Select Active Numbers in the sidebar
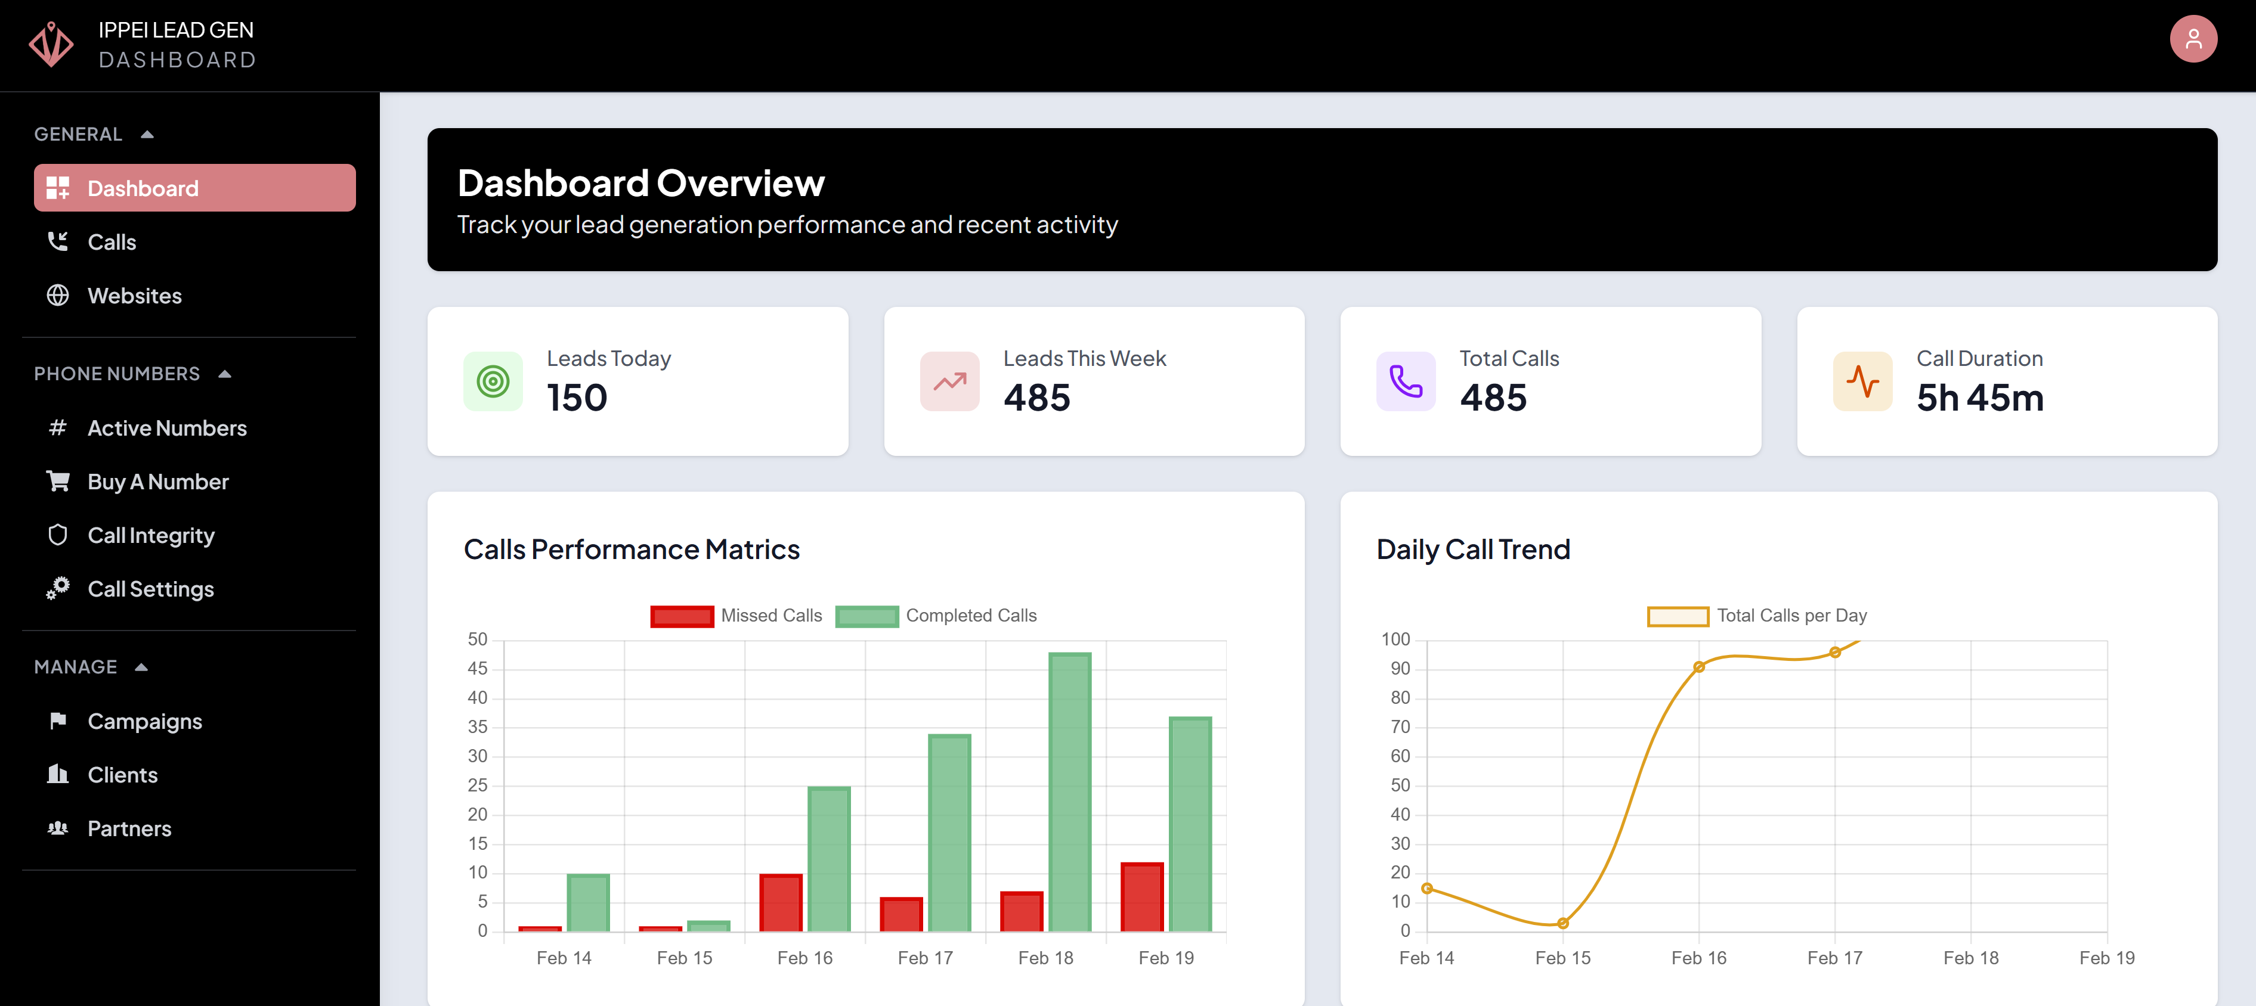 tap(166, 427)
